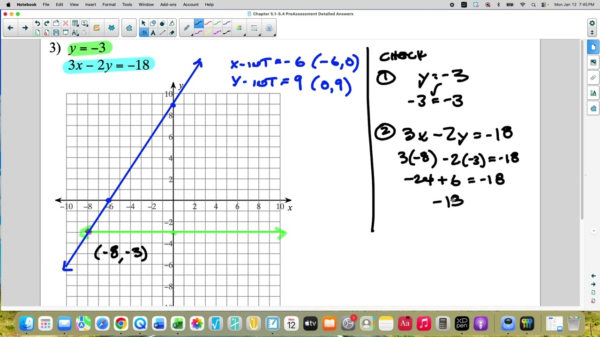
Task: Open the Response checkmark tool
Action: coord(97,28)
